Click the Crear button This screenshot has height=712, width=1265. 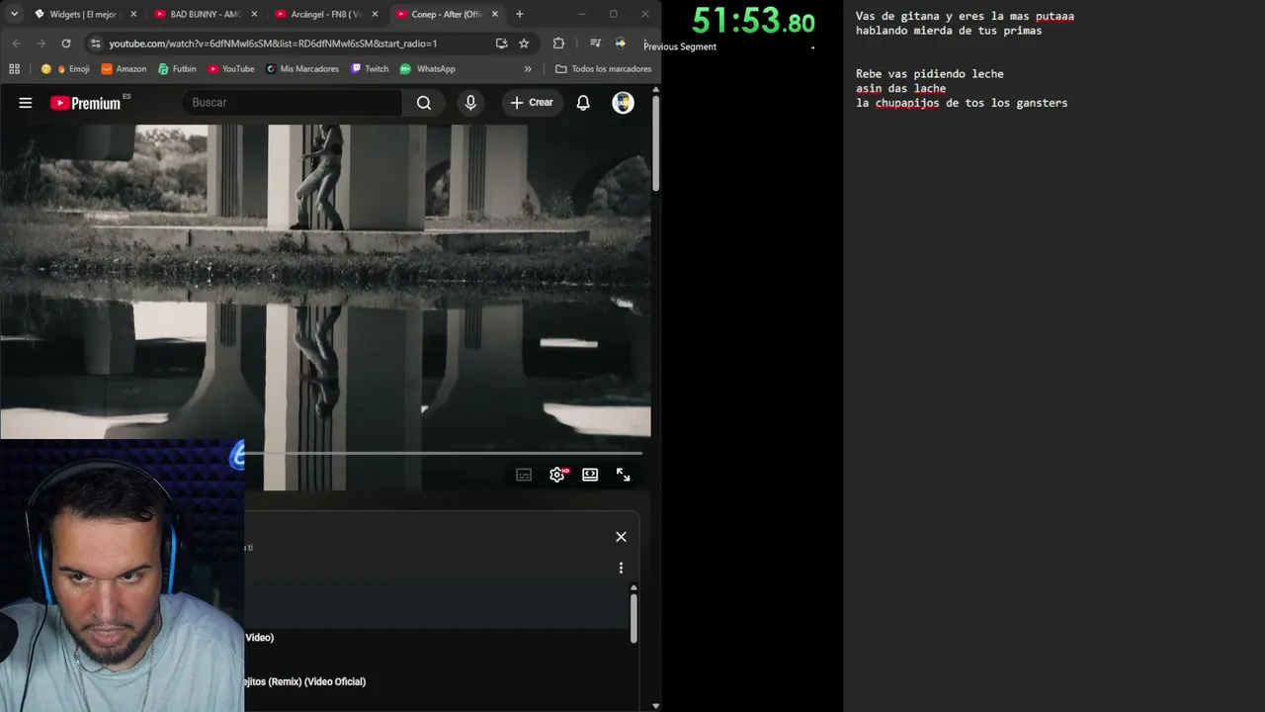click(x=532, y=103)
